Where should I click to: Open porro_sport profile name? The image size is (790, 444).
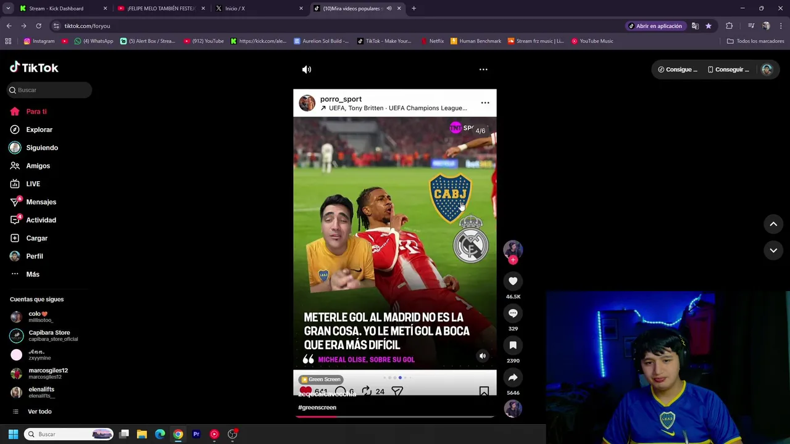[341, 99]
